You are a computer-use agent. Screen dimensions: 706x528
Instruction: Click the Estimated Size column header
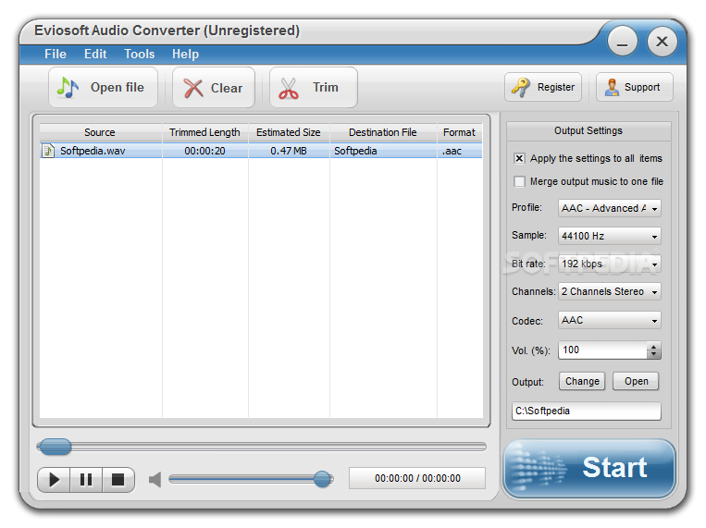tap(289, 132)
